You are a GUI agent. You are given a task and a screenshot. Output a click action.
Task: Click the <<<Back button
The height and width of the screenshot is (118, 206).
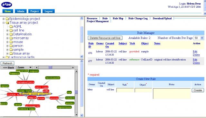pyautogui.click(x=8, y=68)
